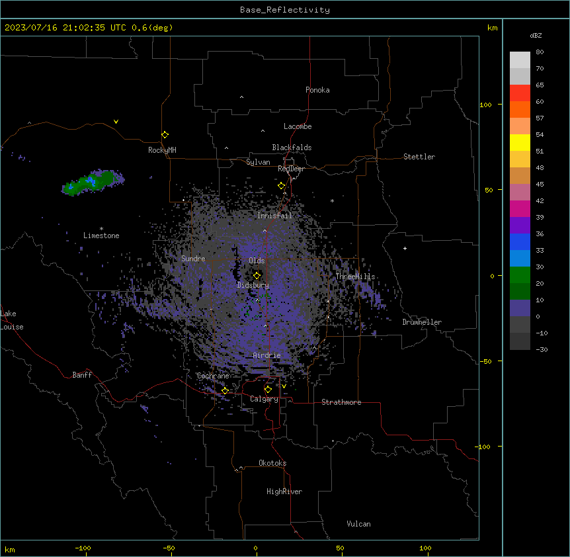Viewport: 570px width, 557px height.
Task: Click the Sundre label
Action: (193, 259)
